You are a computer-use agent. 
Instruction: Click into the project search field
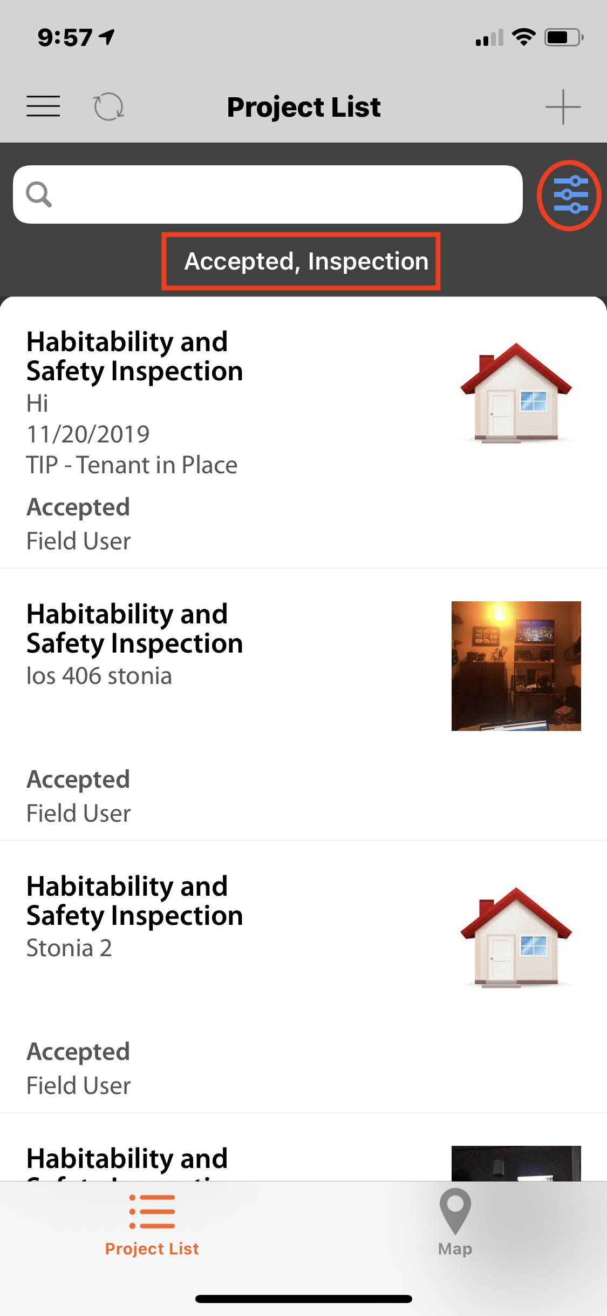tap(281, 194)
